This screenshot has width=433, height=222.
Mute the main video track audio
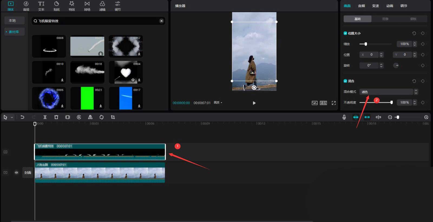(x=17, y=172)
